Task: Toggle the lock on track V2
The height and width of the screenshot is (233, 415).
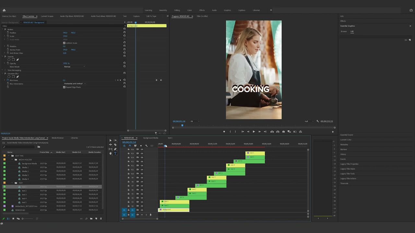Action: [x=128, y=206]
